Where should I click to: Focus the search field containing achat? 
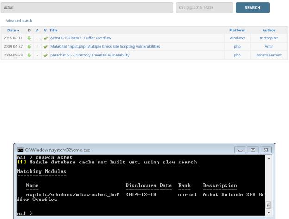pos(87,7)
